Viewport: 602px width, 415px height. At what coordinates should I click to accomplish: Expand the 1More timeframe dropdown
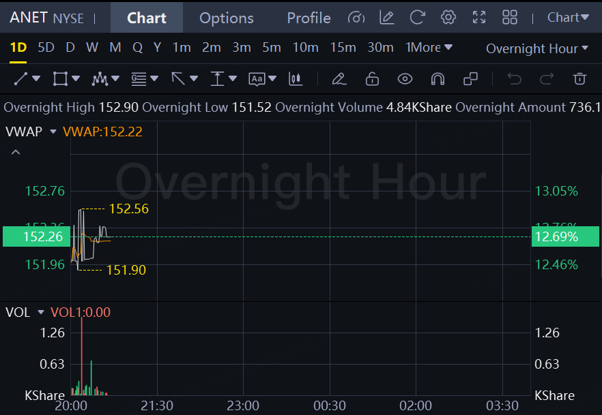point(429,48)
